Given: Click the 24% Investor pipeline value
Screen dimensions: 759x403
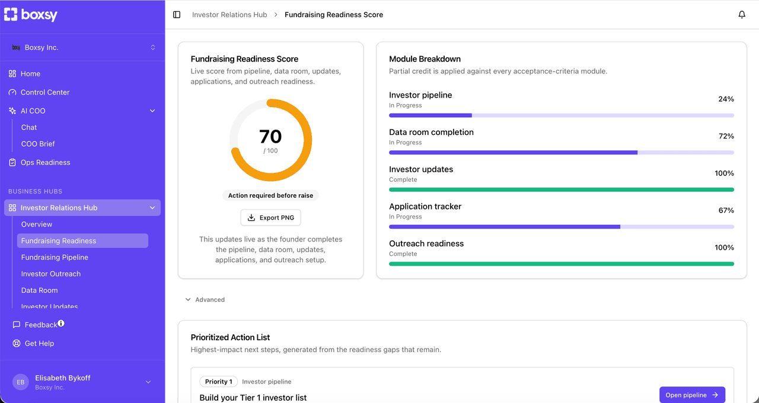Looking at the screenshot, I should pos(726,99).
